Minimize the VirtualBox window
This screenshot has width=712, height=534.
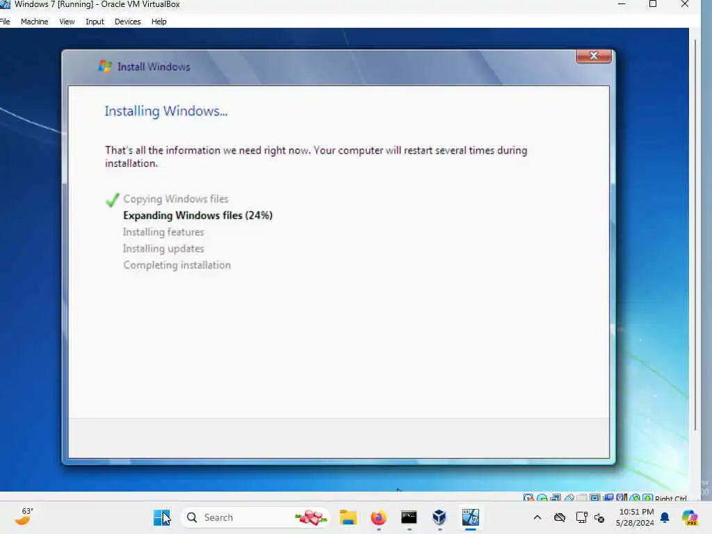(x=622, y=4)
